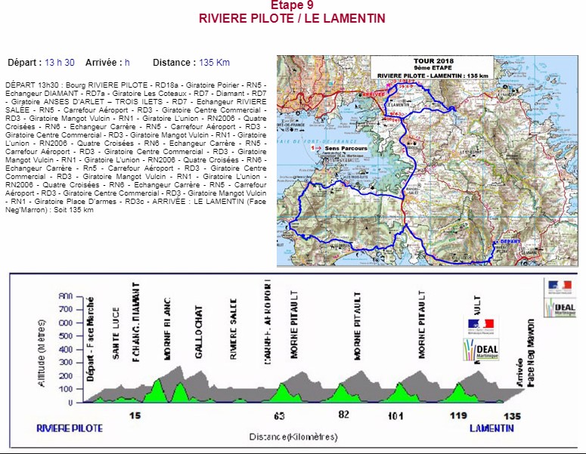Screen dimensions: 586x454
Task: Click the blue "RIVIERE PILOTE" start label below chart
Action: (x=70, y=428)
